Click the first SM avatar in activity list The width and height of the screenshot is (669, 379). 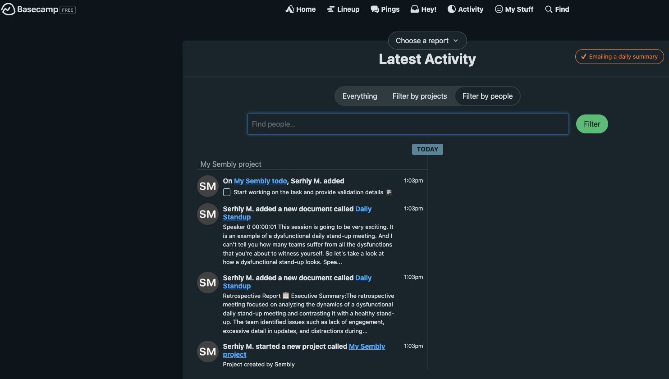tap(208, 186)
